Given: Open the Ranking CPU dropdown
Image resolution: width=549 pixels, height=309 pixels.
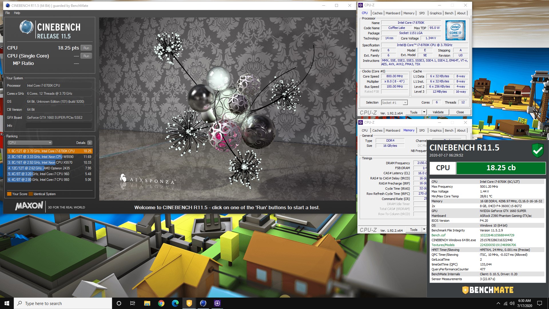Looking at the screenshot, I should (30, 143).
